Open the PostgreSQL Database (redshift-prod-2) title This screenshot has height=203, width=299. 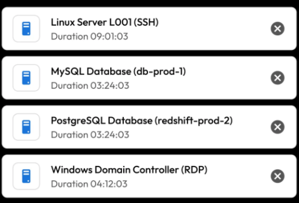(142, 121)
